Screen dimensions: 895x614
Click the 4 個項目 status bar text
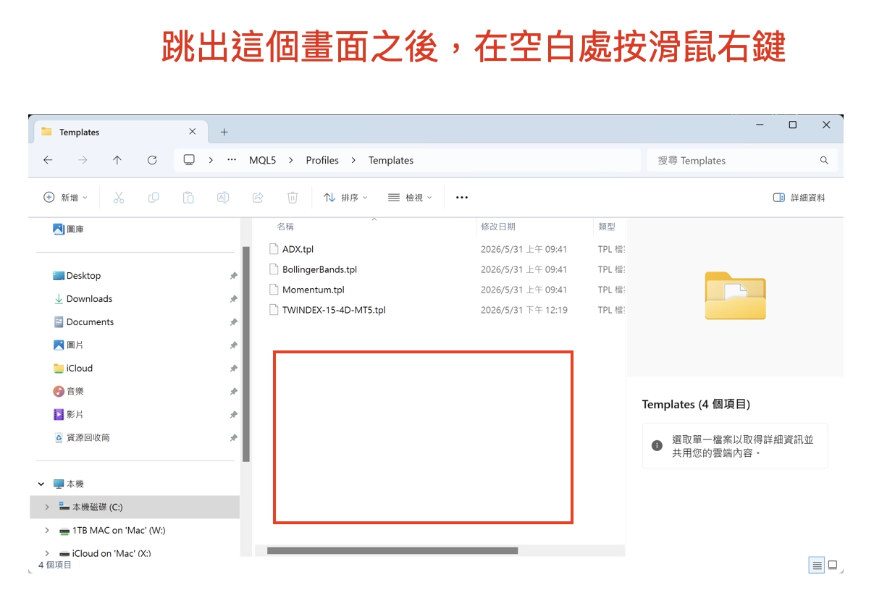tap(55, 565)
